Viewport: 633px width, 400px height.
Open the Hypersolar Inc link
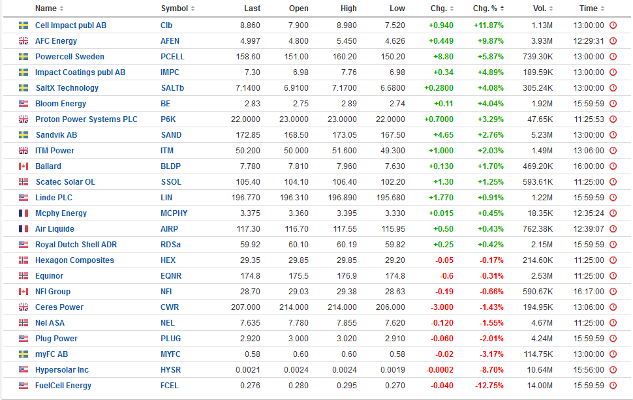coord(62,370)
